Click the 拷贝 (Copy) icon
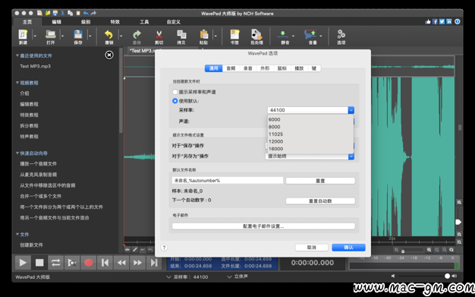Screen dimensions: 475x297 pyautogui.click(x=181, y=34)
